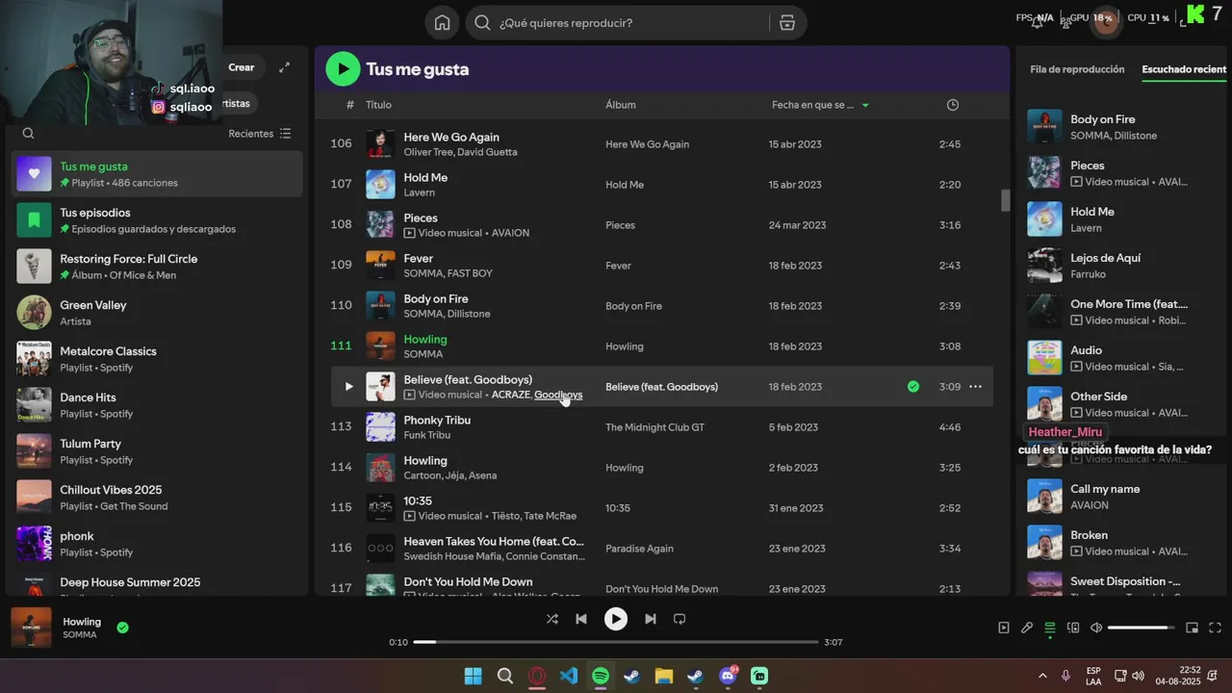
Task: Open the Metalcore Classics playlist
Action: click(158, 359)
